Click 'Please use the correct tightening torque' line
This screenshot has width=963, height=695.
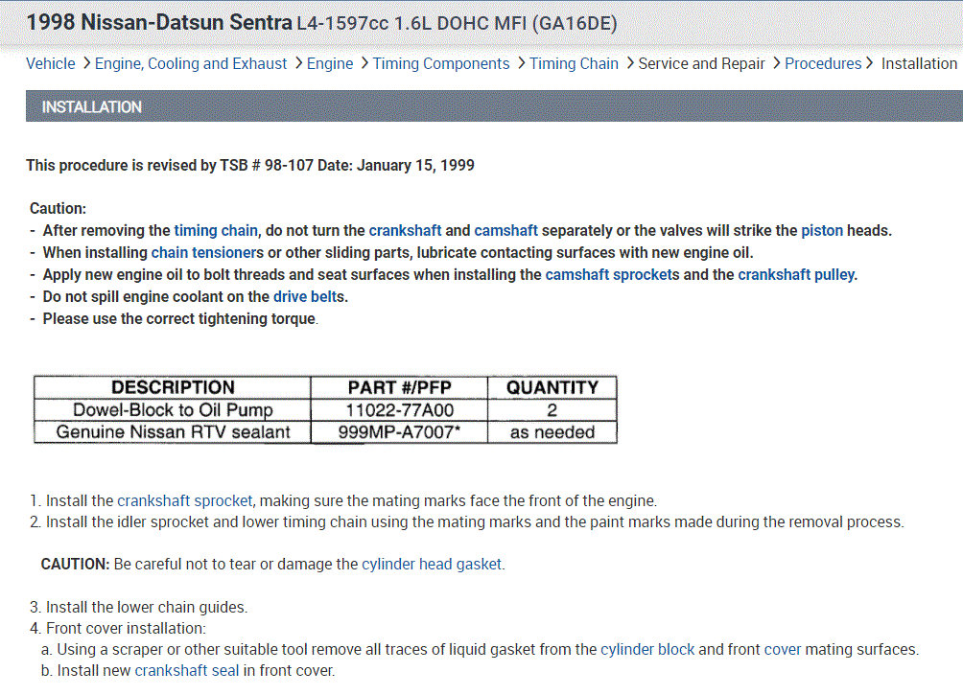click(x=180, y=319)
